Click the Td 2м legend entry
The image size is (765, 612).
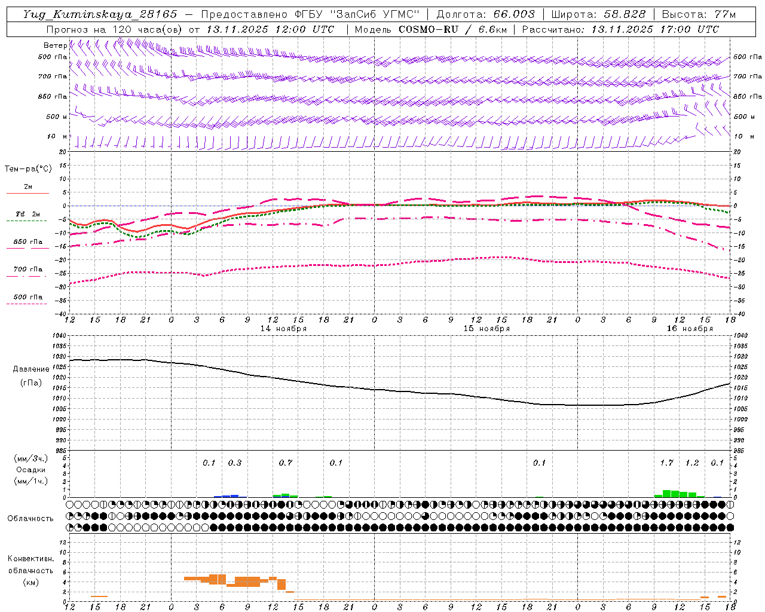[x=27, y=214]
